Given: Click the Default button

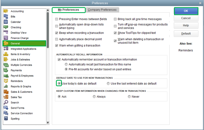Looking at the screenshot, I should tap(186, 34).
